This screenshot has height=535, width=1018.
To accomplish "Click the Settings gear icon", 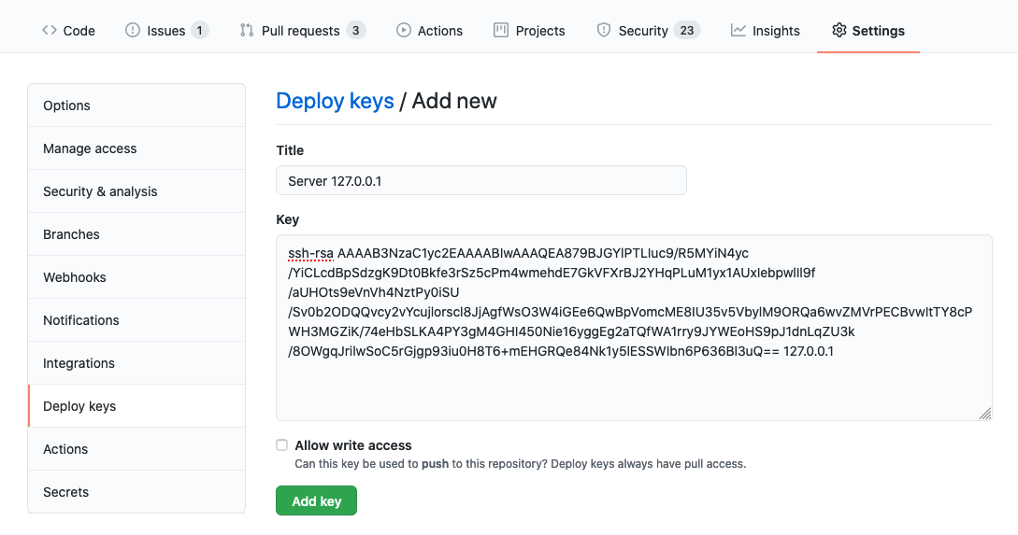I will 839,31.
